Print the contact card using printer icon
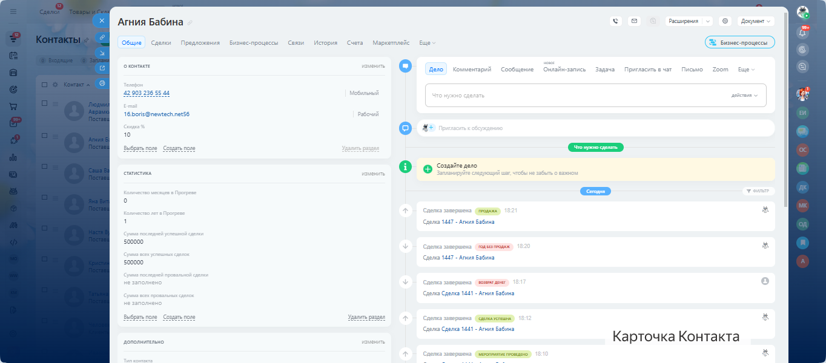This screenshot has width=826, height=363. click(102, 83)
